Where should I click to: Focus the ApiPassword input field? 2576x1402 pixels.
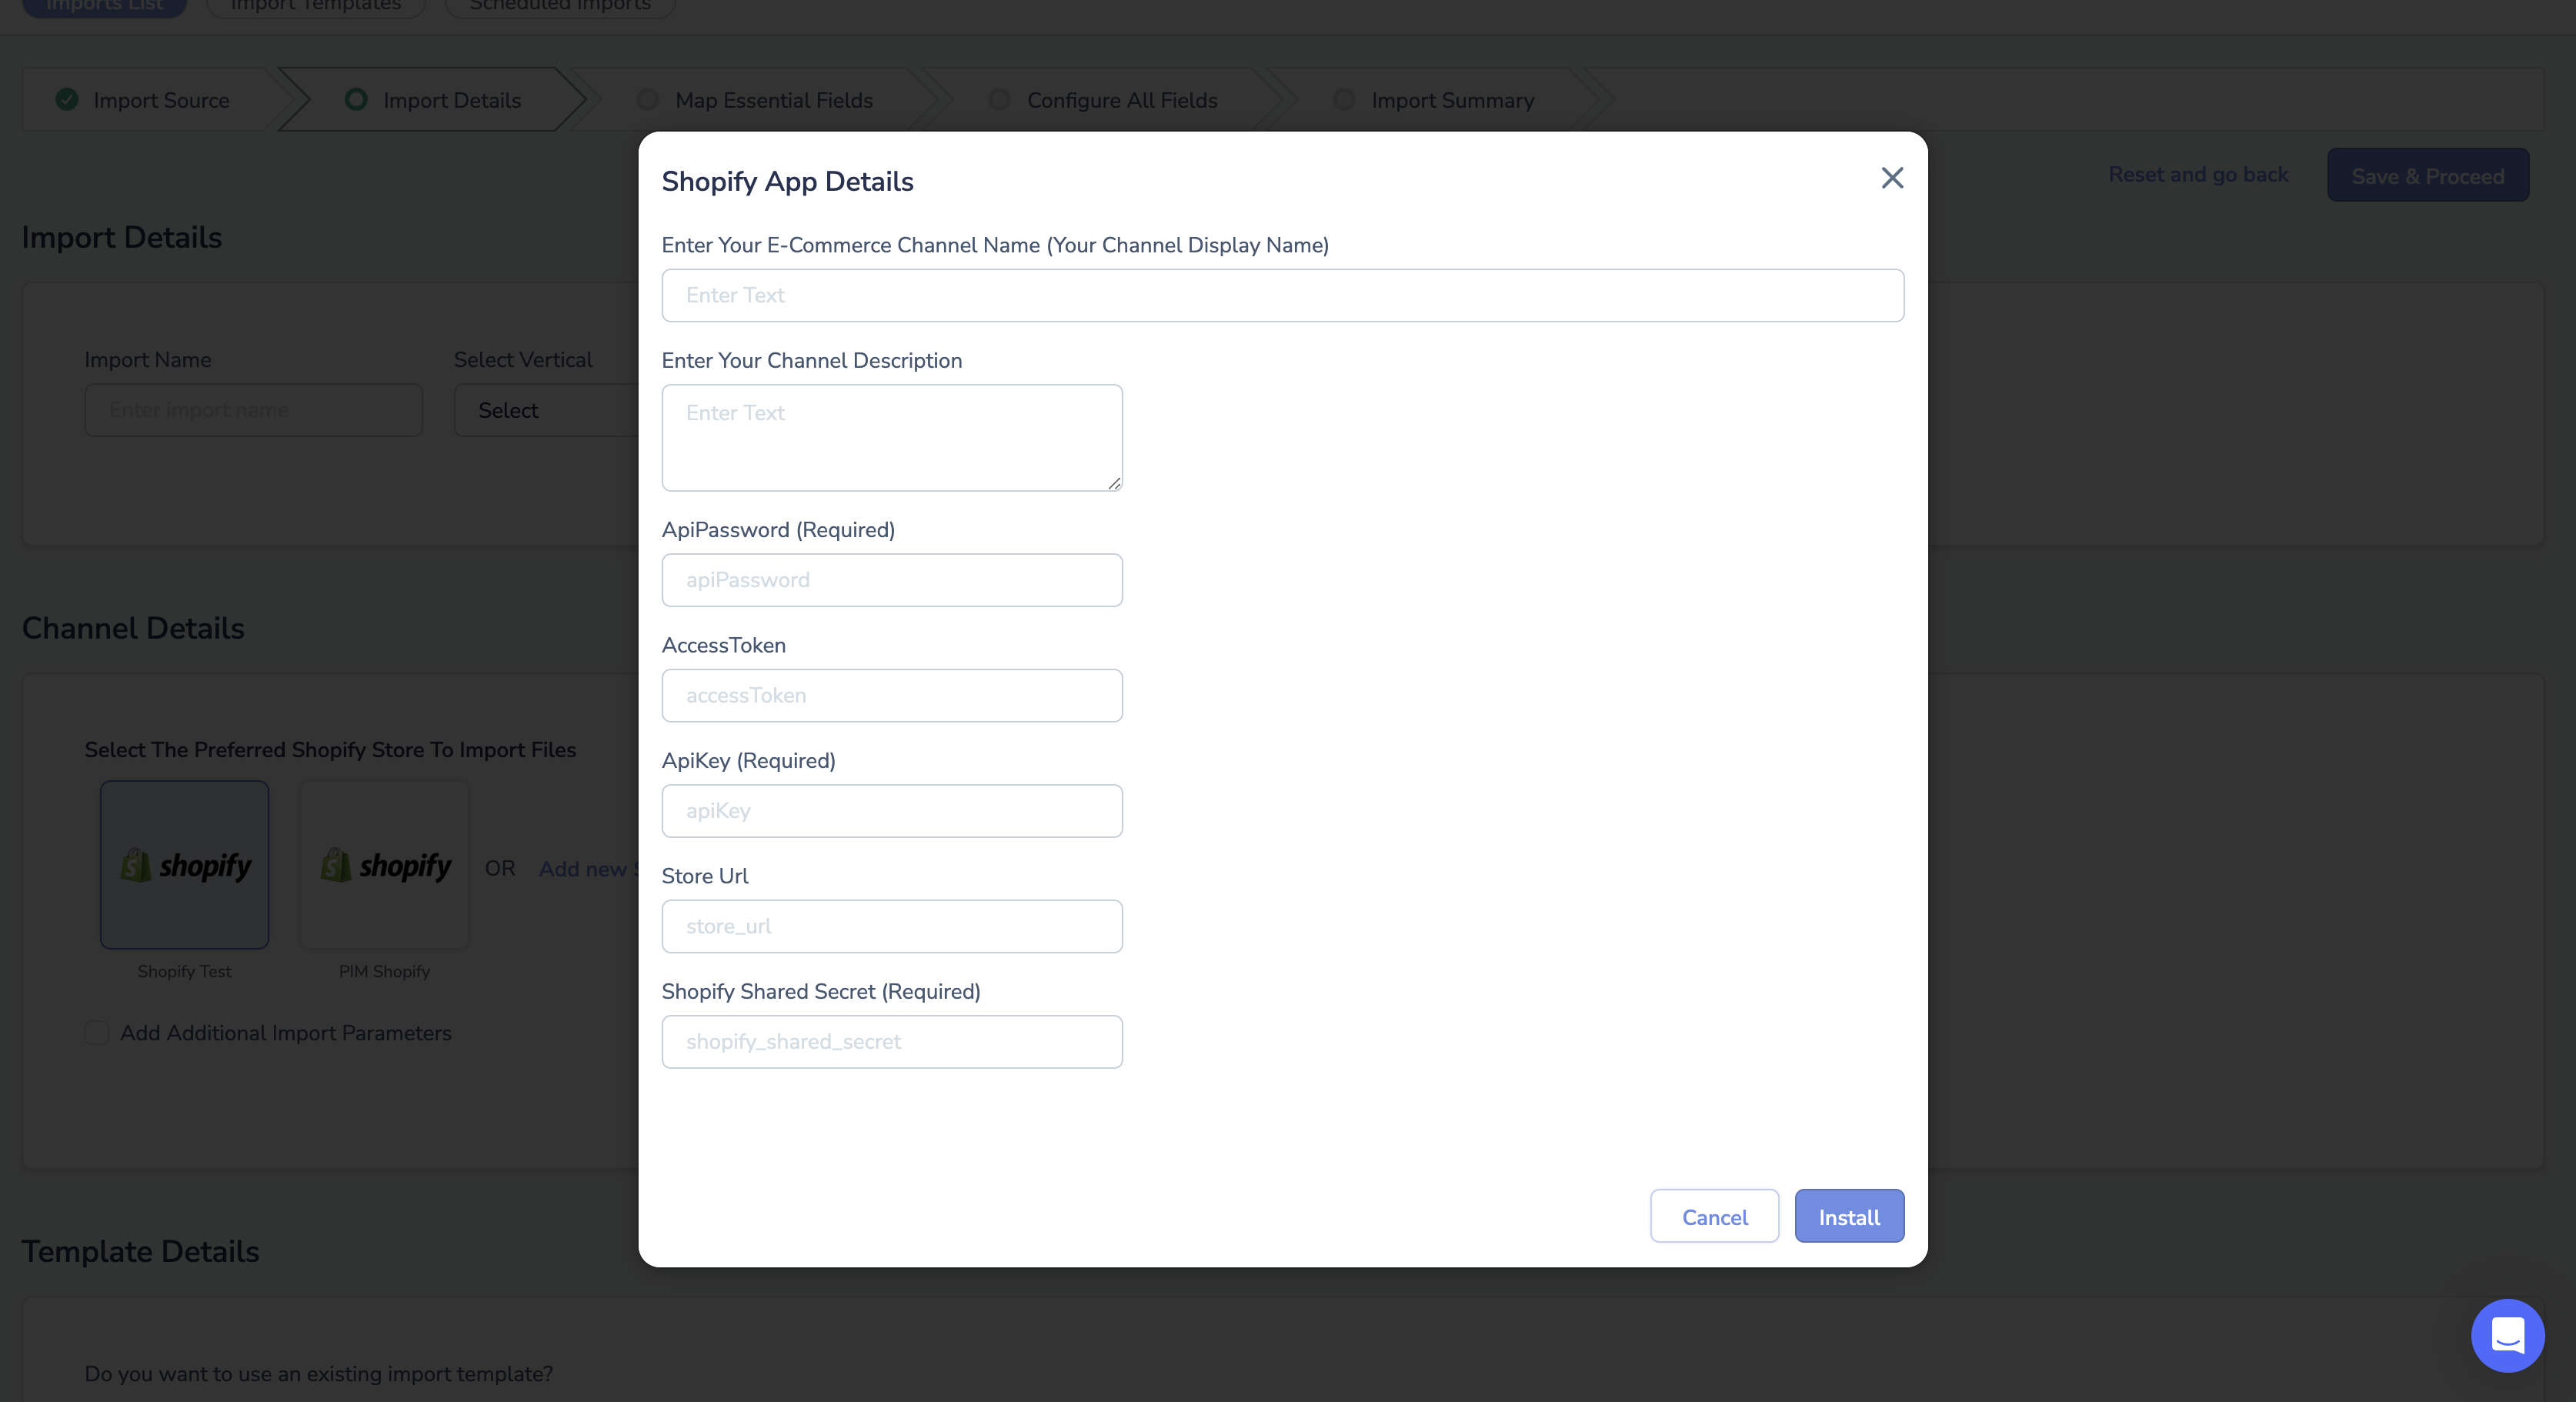(x=892, y=580)
